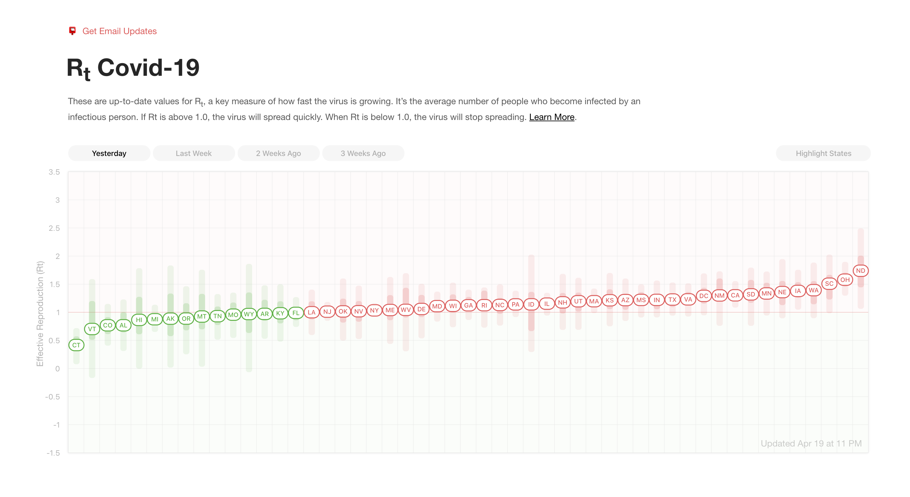This screenshot has width=910, height=497.
Task: Click the red mailbox icon
Action: click(x=72, y=31)
